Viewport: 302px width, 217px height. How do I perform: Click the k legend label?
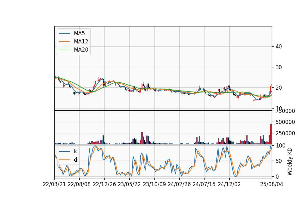75,151
